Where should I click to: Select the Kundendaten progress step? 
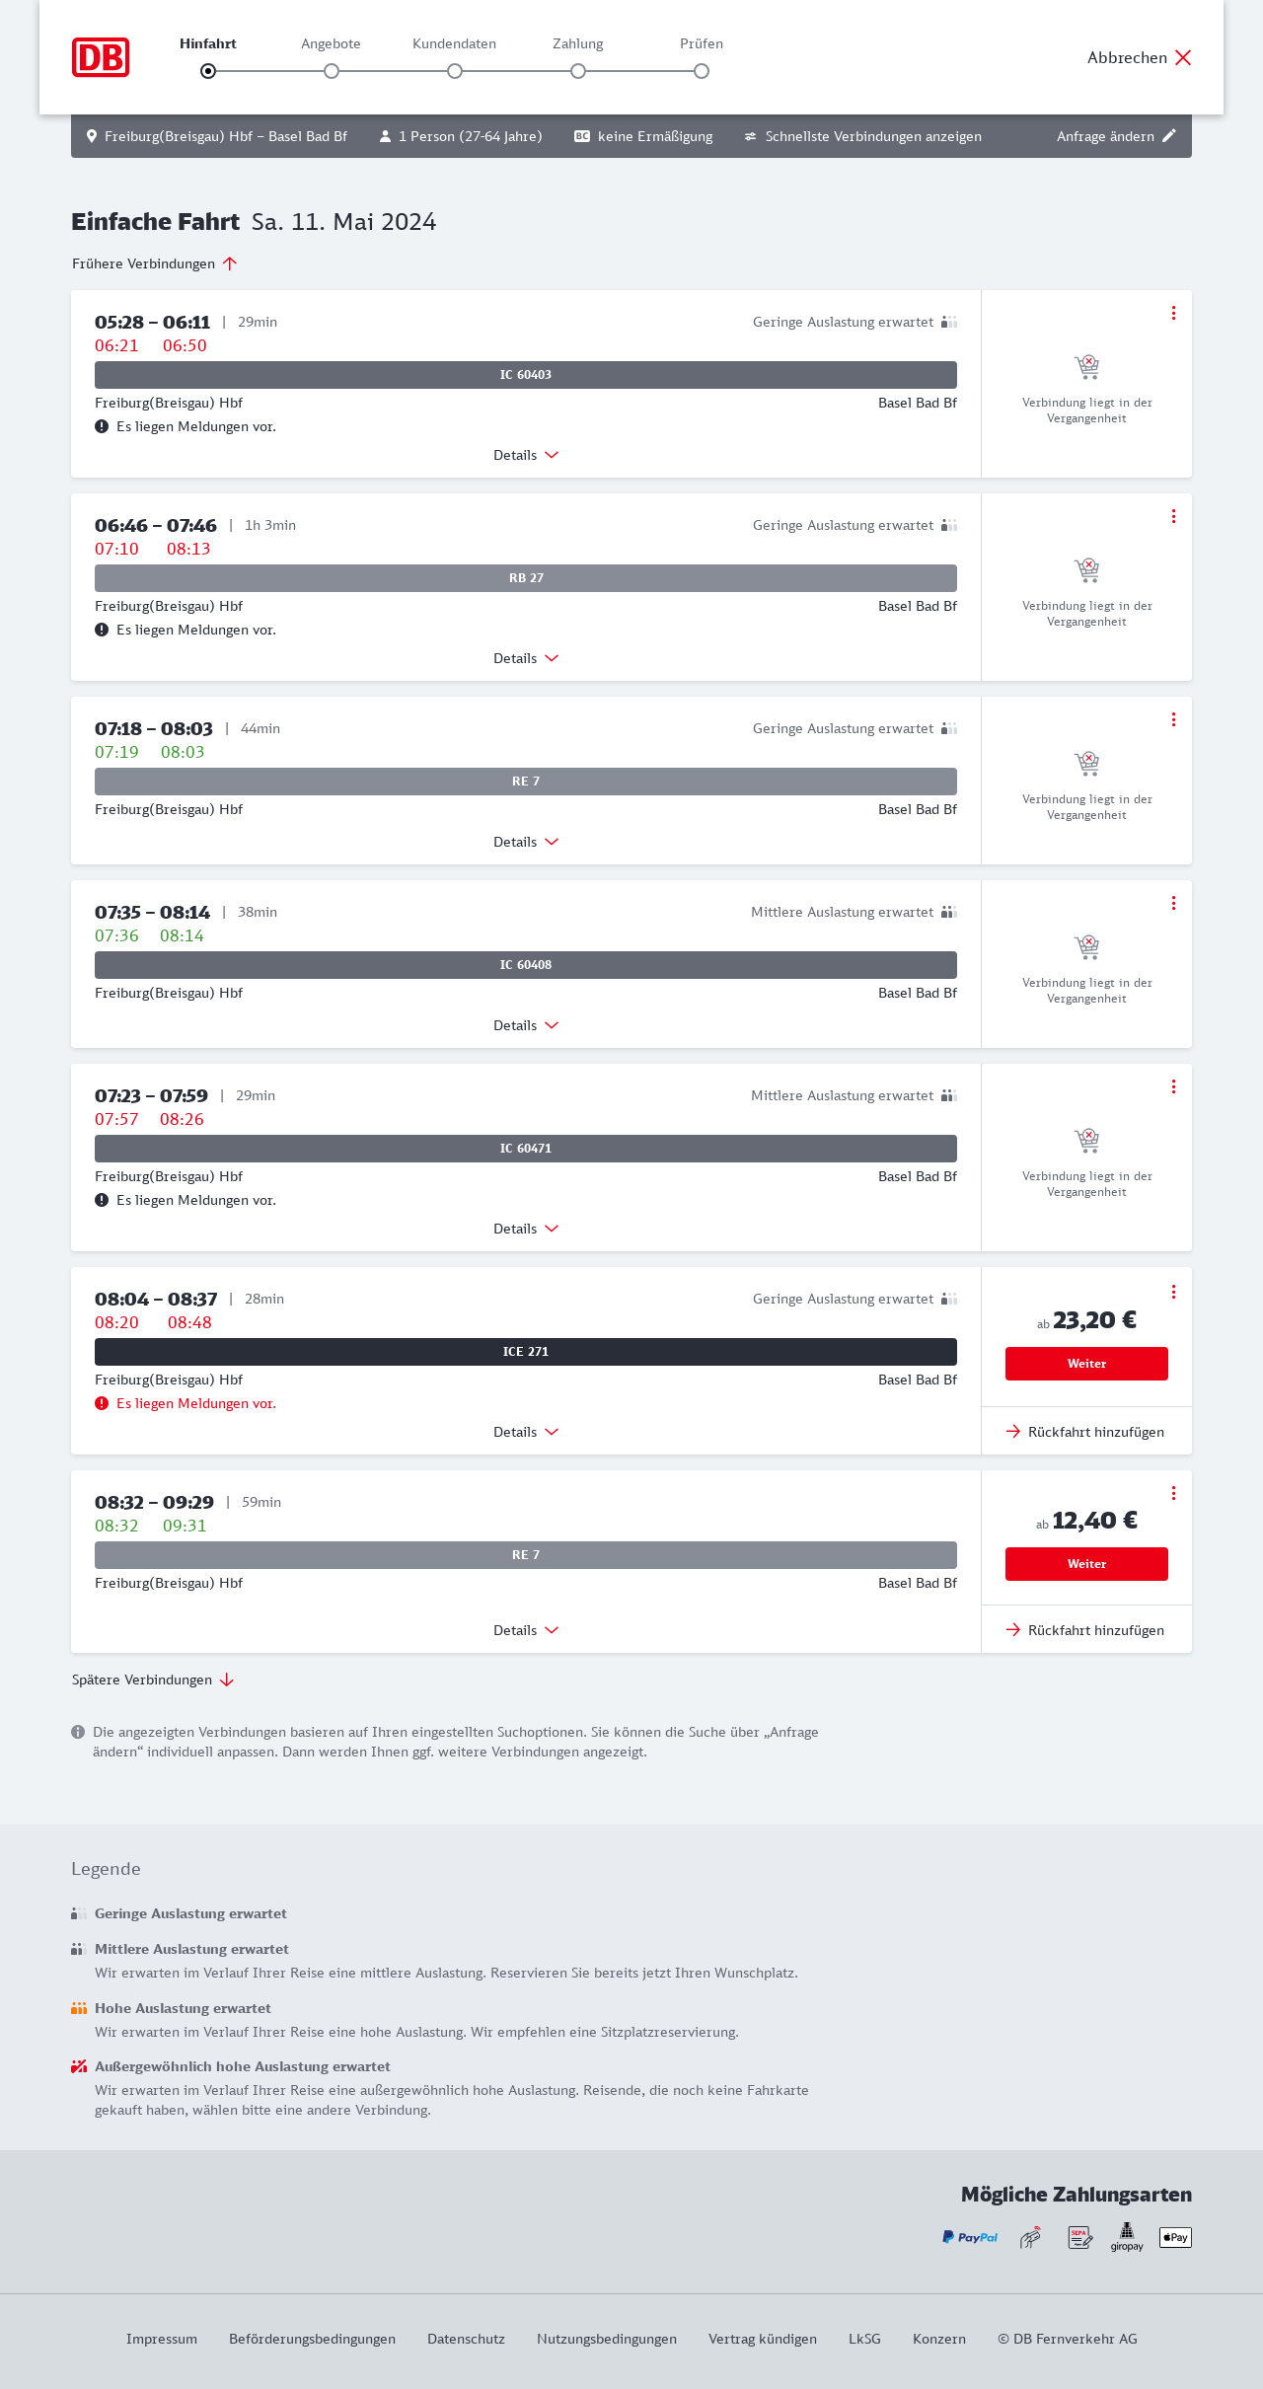[455, 71]
